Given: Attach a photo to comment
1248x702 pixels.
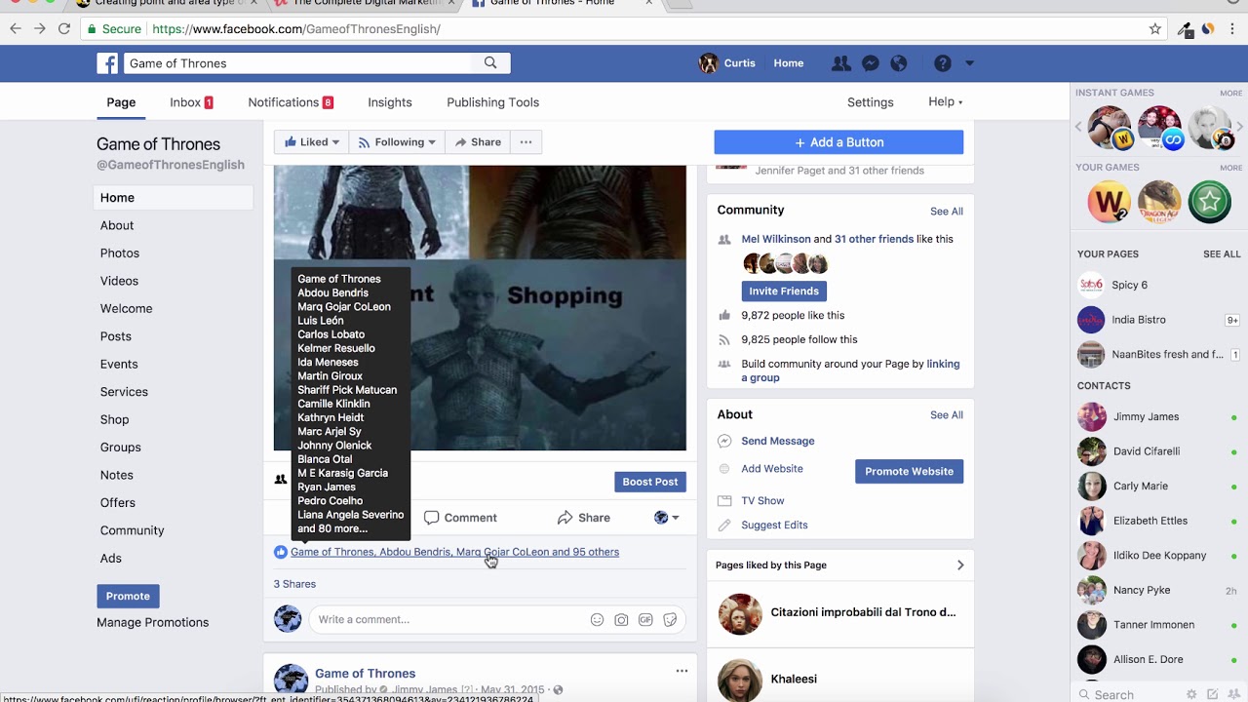Looking at the screenshot, I should [621, 619].
